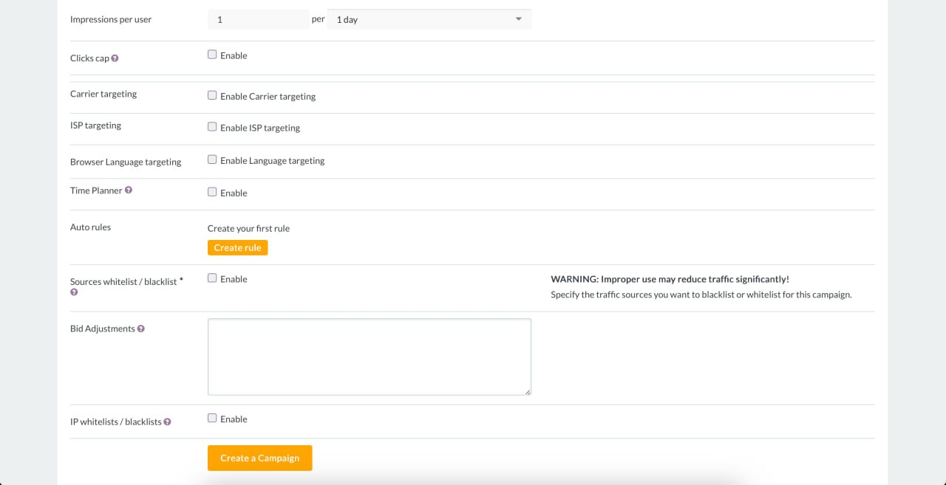
Task: Click inside the Bid Adjustments text area
Action: click(369, 357)
